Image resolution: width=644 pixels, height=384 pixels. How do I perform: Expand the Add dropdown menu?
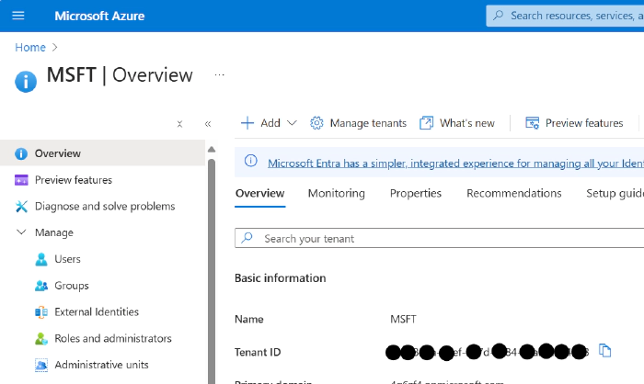coord(269,123)
